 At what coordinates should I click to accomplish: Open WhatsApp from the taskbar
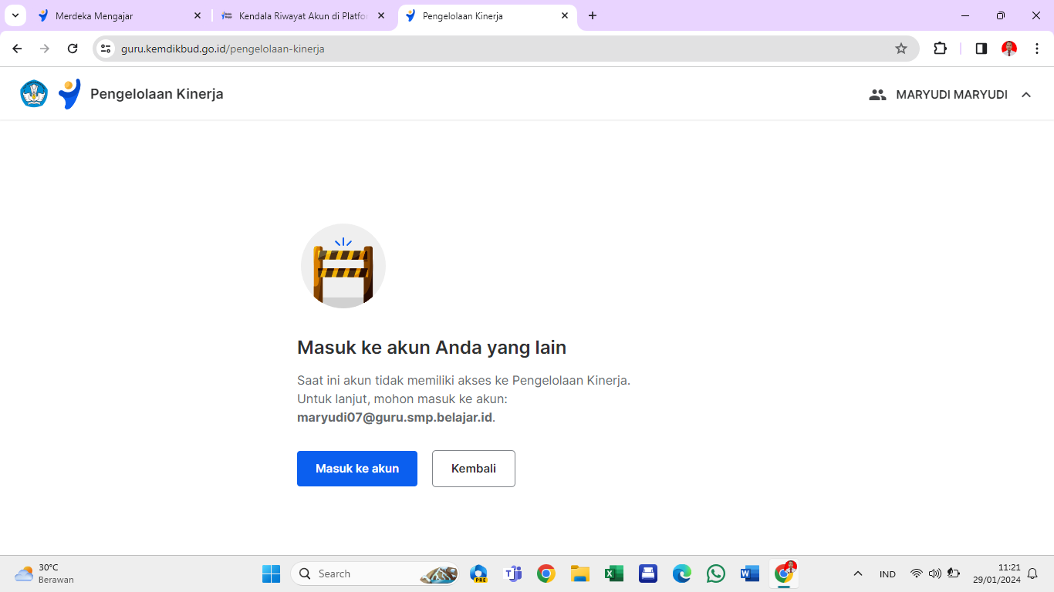[716, 573]
